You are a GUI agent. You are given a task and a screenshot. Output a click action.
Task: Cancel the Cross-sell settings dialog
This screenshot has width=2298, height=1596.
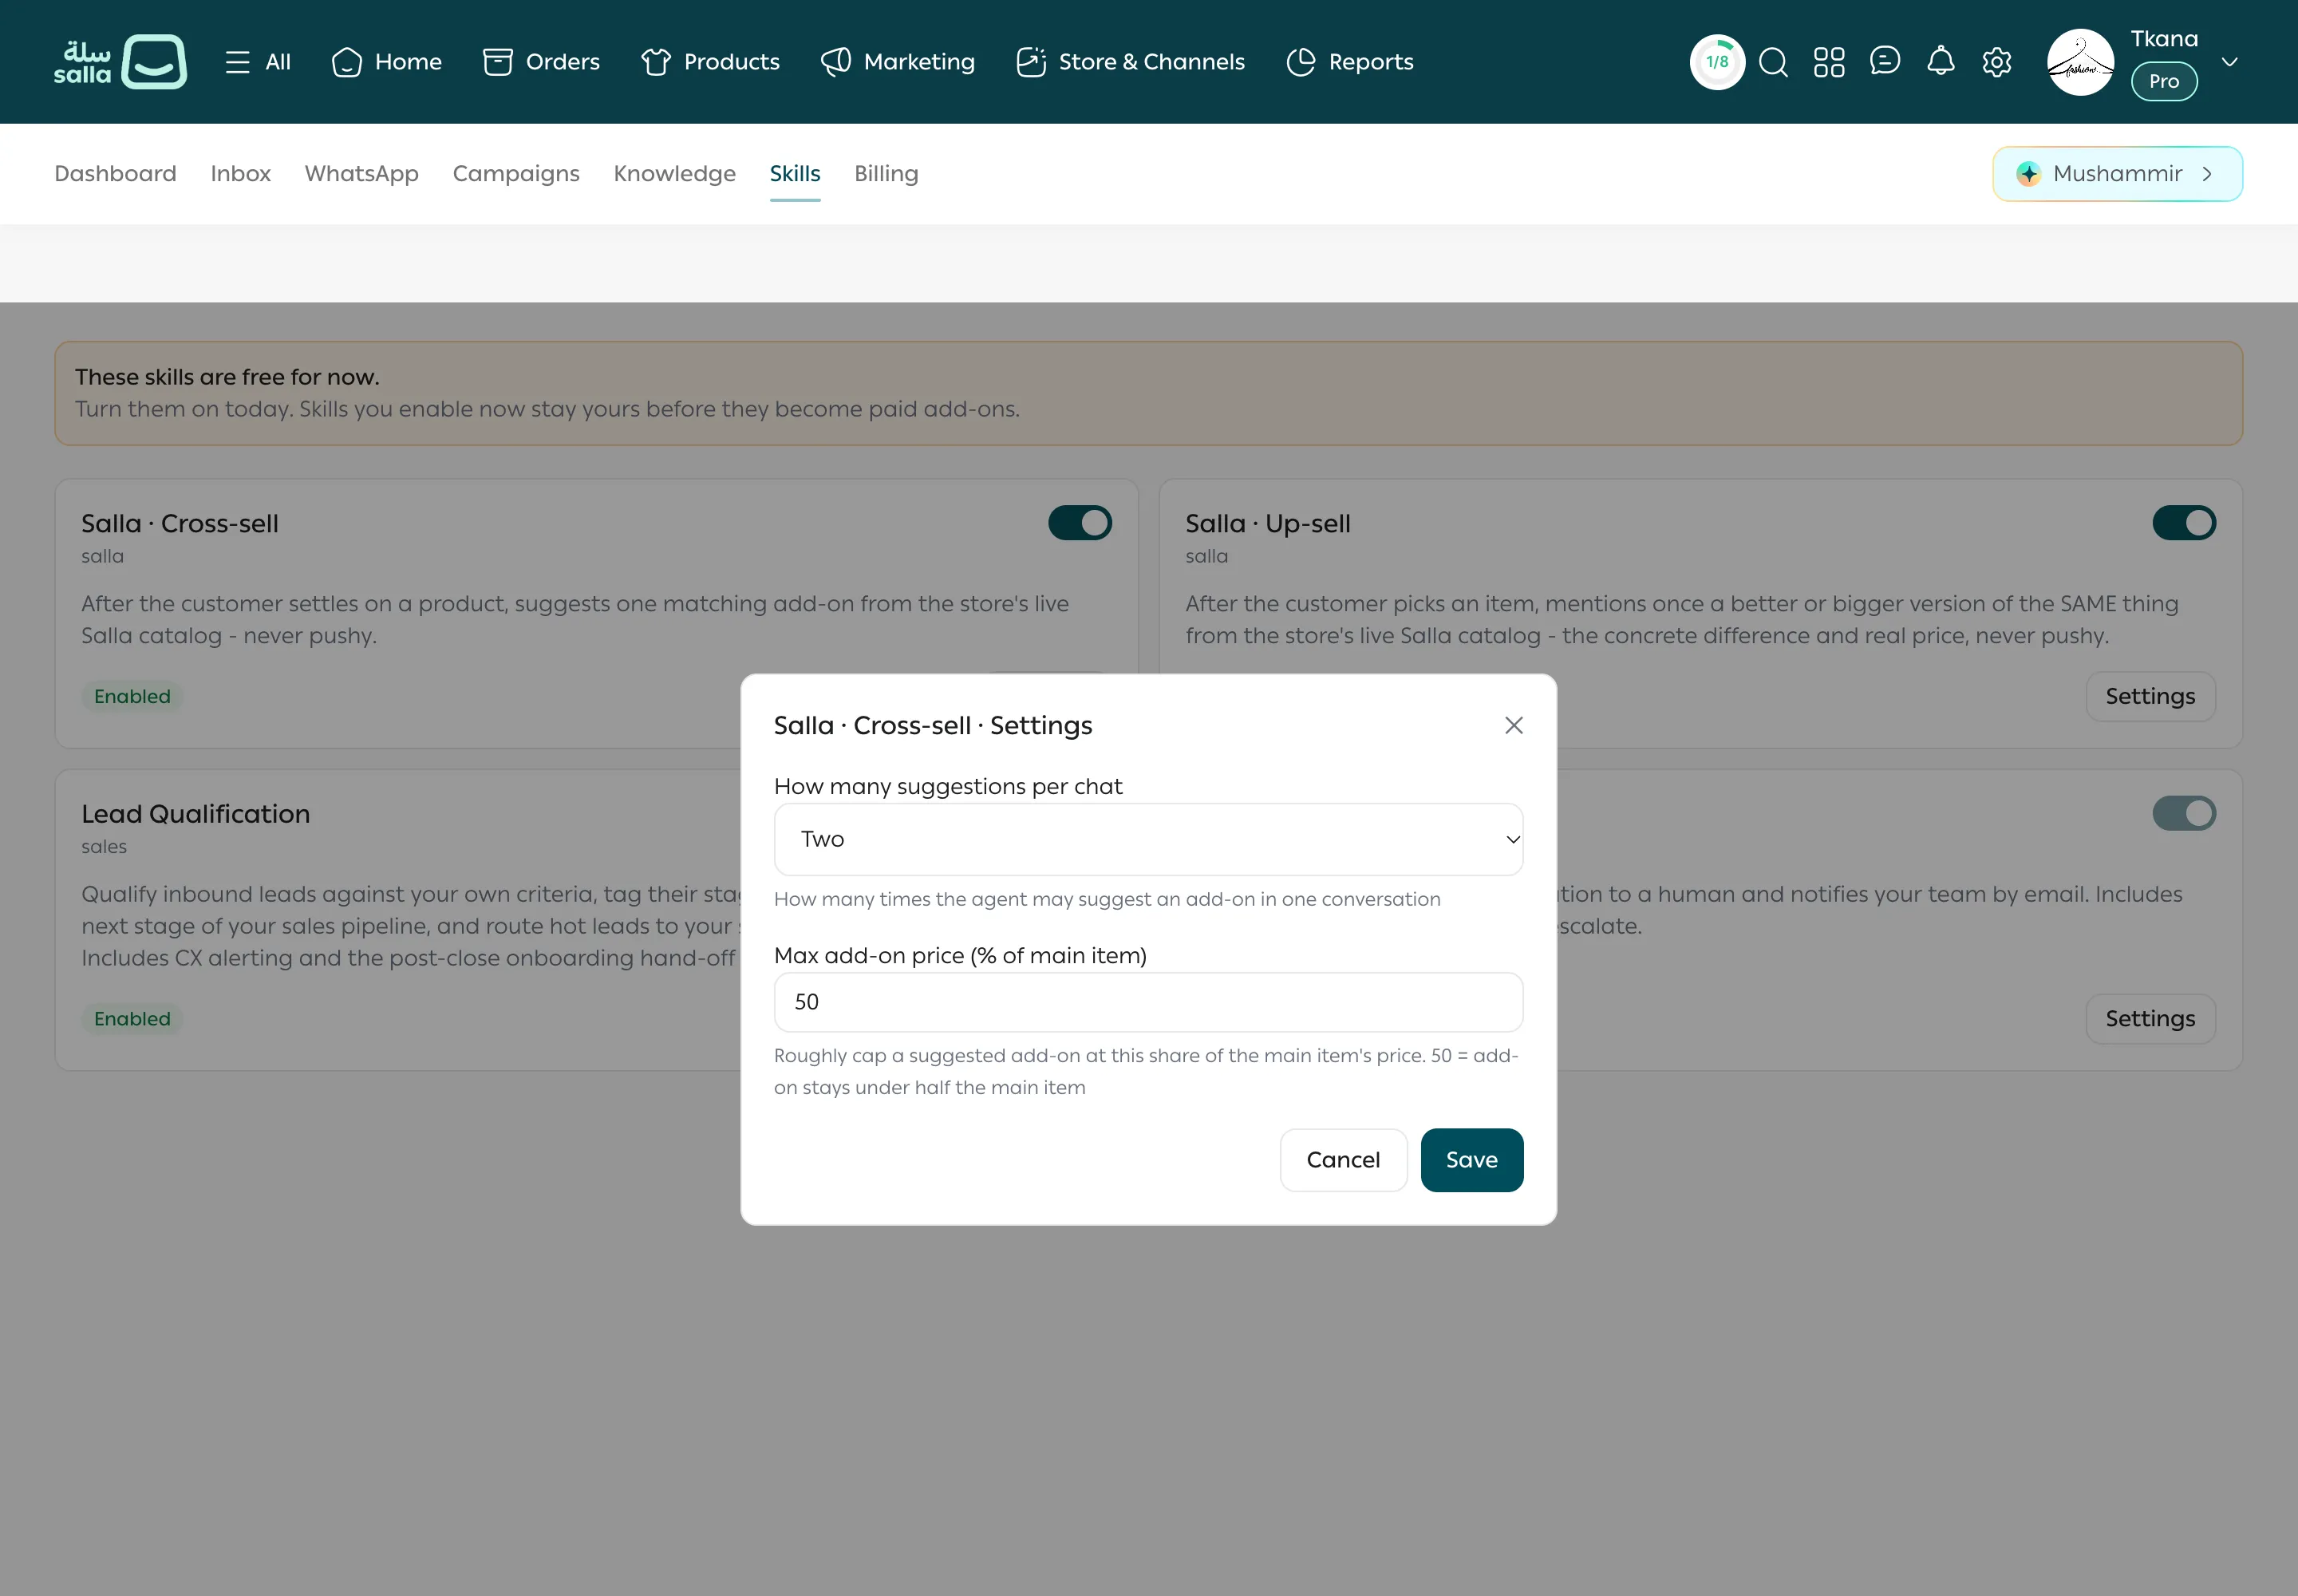click(x=1343, y=1160)
